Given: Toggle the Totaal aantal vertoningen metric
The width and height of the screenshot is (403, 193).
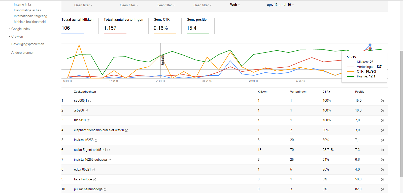Looking at the screenshot, I should point(123,25).
